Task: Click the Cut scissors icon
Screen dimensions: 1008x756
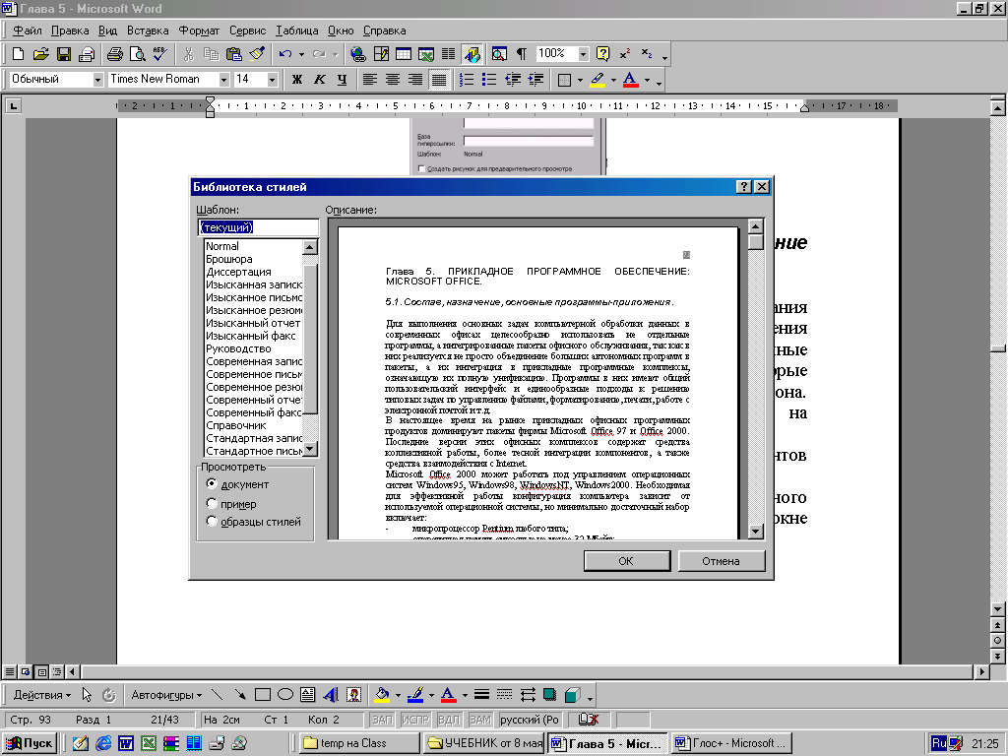Action: click(x=188, y=54)
